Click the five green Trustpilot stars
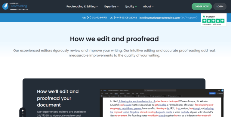Screen dimensions: 231x117 [213, 21]
